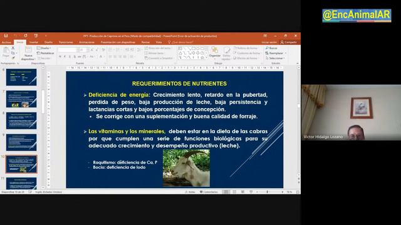The width and height of the screenshot is (401, 225).
Task: Toggle text shadow in Fuente group
Action: (x=75, y=57)
